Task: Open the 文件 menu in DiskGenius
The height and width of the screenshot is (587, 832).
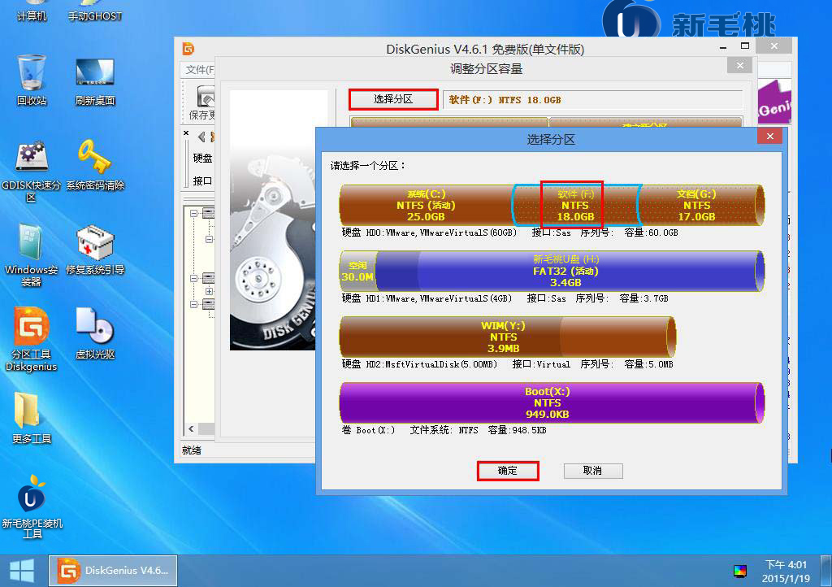Action: coord(200,70)
